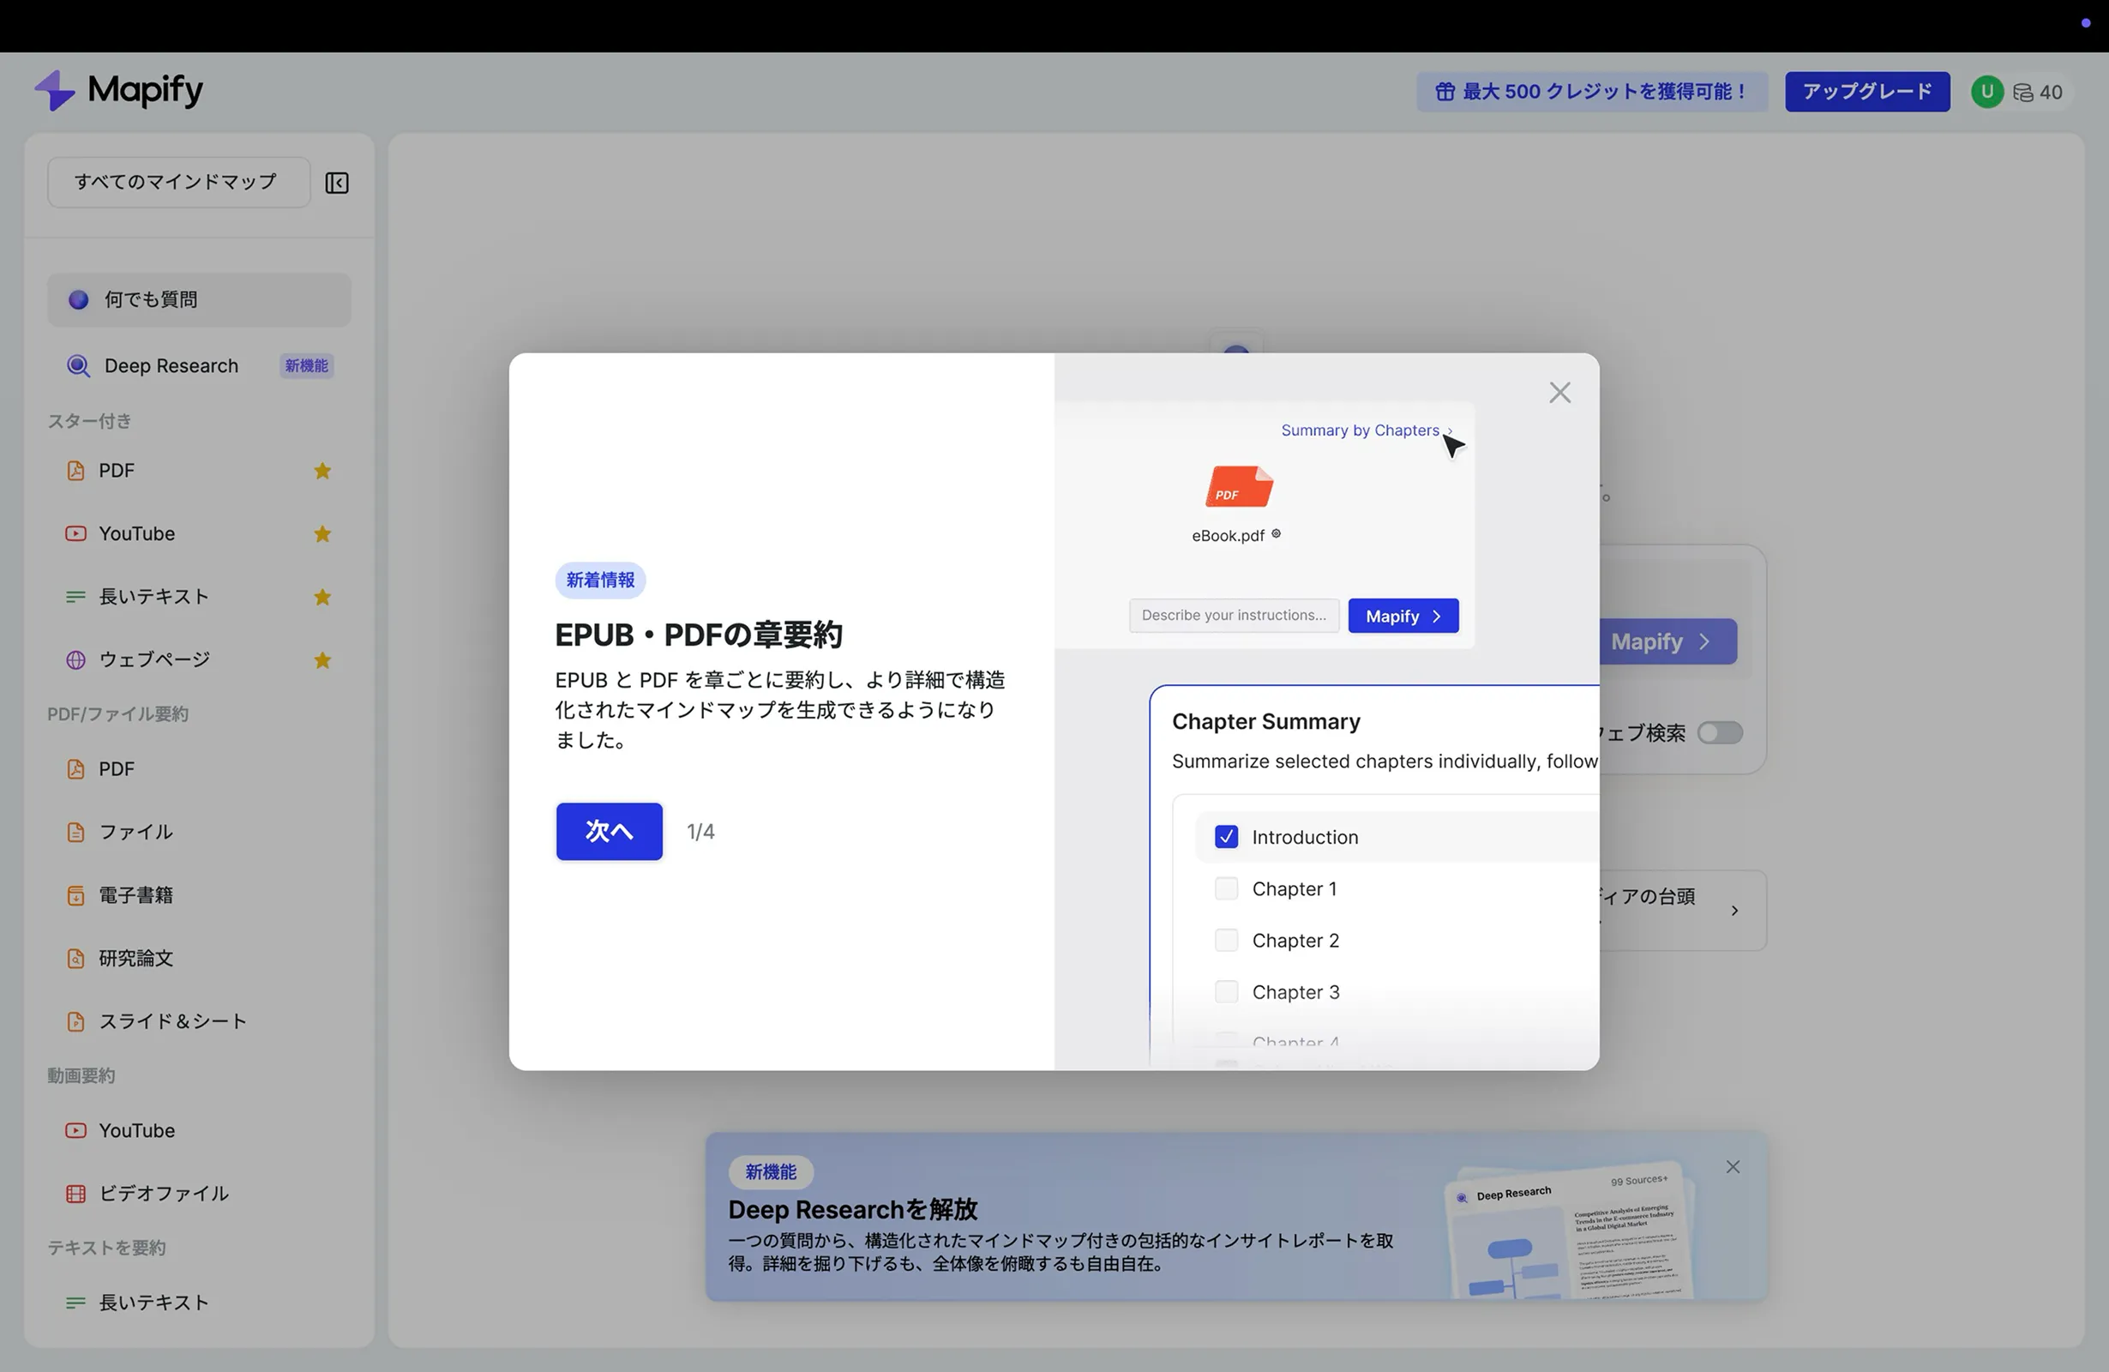Click 新機能 badge next to Deep Research

tap(307, 365)
